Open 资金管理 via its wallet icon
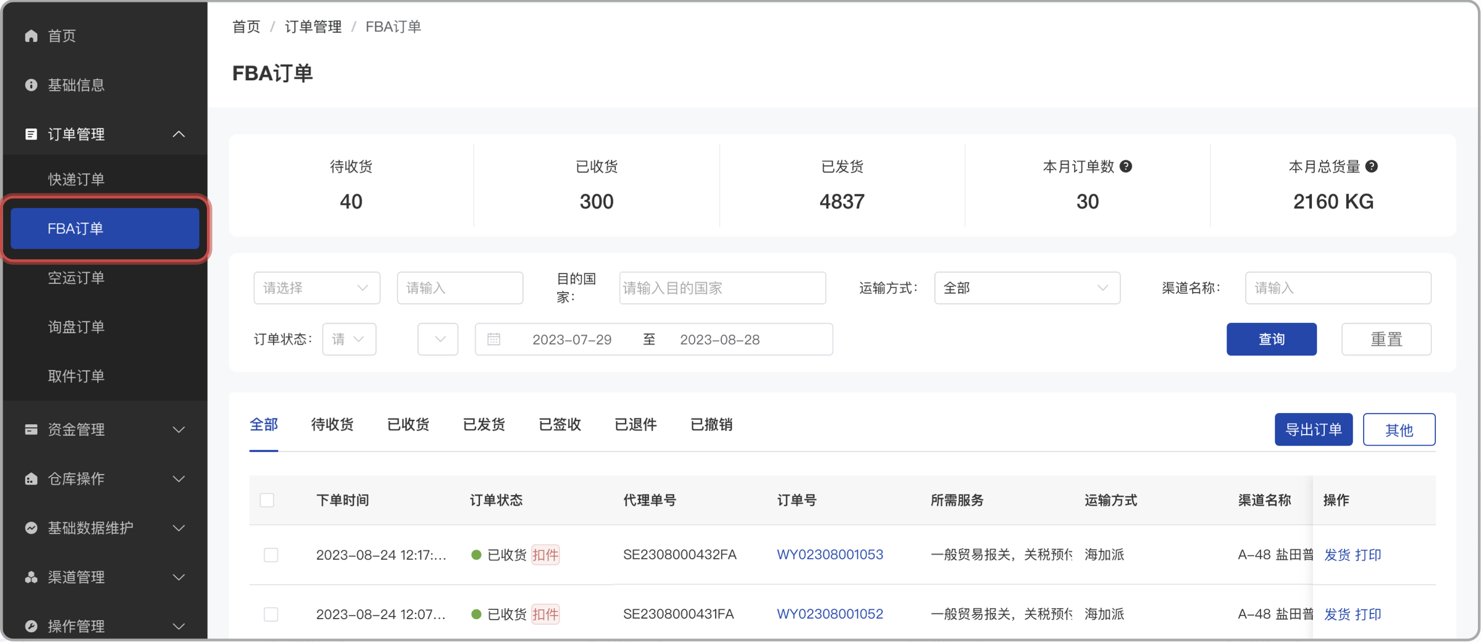1481x642 pixels. [x=31, y=429]
